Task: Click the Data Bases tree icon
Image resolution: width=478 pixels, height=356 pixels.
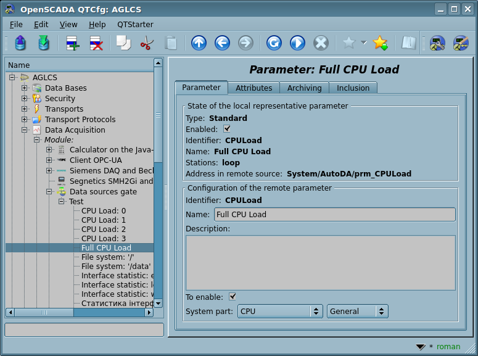Action: coord(36,88)
